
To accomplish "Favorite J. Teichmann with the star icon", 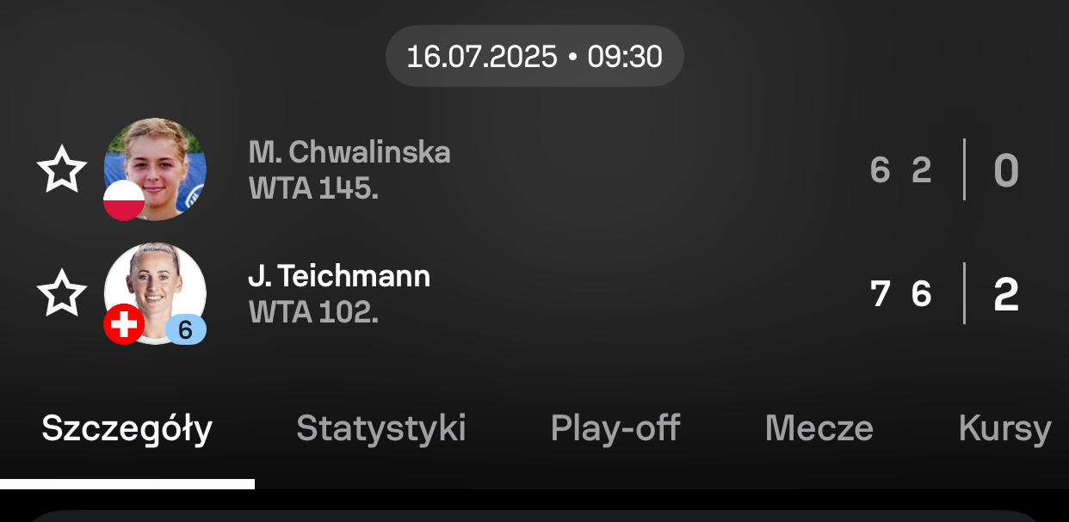I will (x=62, y=293).
